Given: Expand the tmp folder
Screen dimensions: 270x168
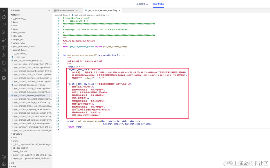Looking at the screenshot, I should pyautogui.click(x=15, y=137).
